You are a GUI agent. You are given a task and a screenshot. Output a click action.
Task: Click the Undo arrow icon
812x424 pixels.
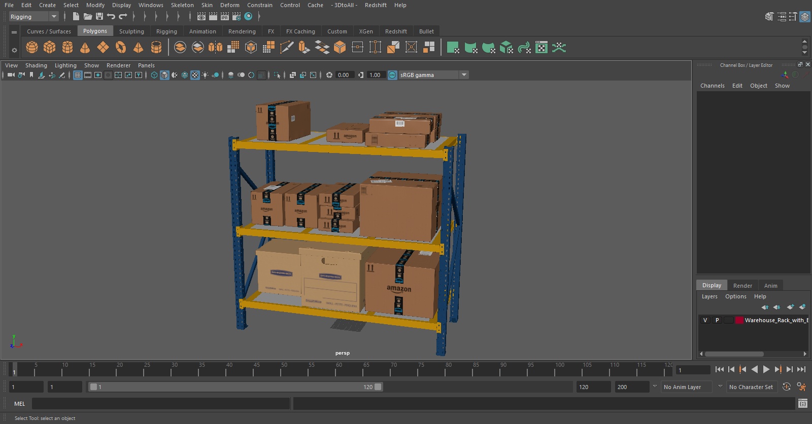pos(111,17)
